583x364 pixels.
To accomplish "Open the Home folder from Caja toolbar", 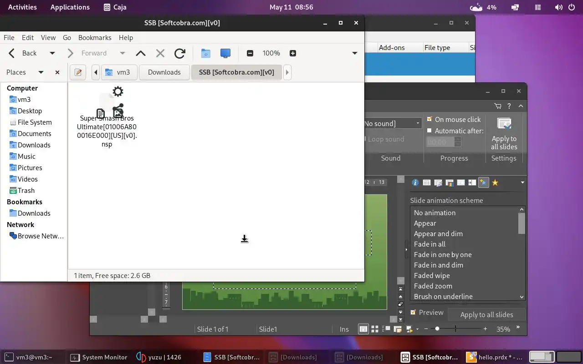I will pos(206,53).
